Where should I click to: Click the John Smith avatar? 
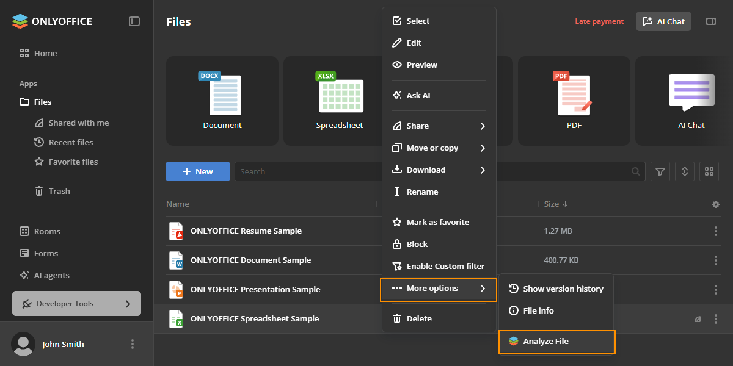(x=24, y=344)
